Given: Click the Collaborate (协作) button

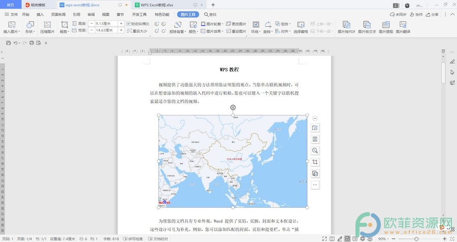Looking at the screenshot, I should pyautogui.click(x=416, y=14).
